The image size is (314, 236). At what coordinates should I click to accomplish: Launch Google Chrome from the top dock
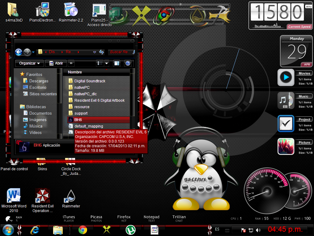click(x=164, y=15)
